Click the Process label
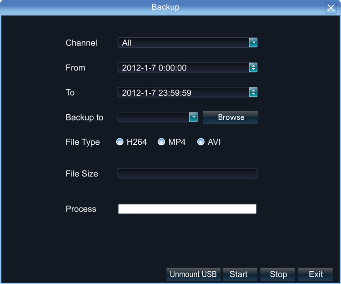Image resolution: width=341 pixels, height=284 pixels. (81, 209)
